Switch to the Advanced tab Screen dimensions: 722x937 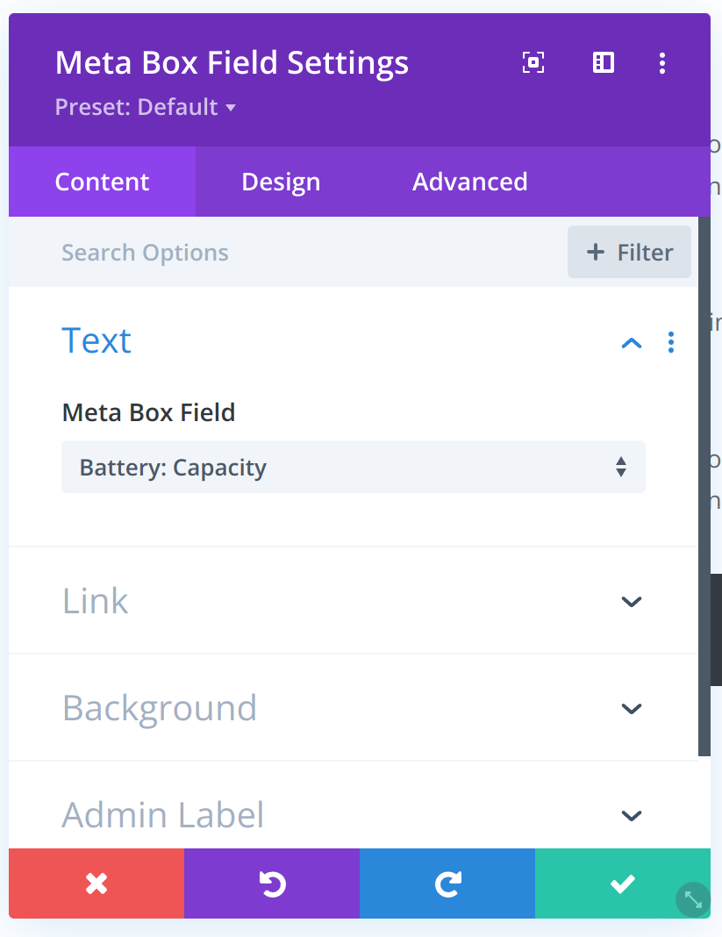point(470,182)
